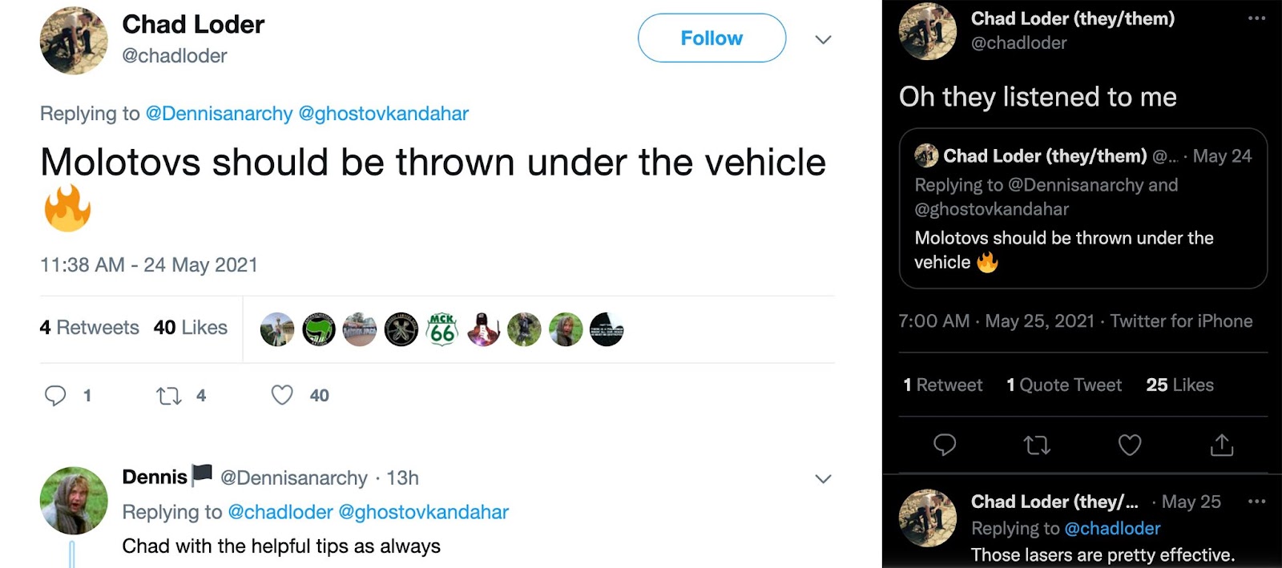Click Dennis's profile picture
1282x568 pixels.
(74, 501)
